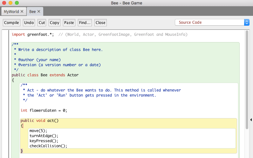The height and width of the screenshot is (158, 253).
Task: Close the MyWorld tab with its X
Action: coord(22,12)
